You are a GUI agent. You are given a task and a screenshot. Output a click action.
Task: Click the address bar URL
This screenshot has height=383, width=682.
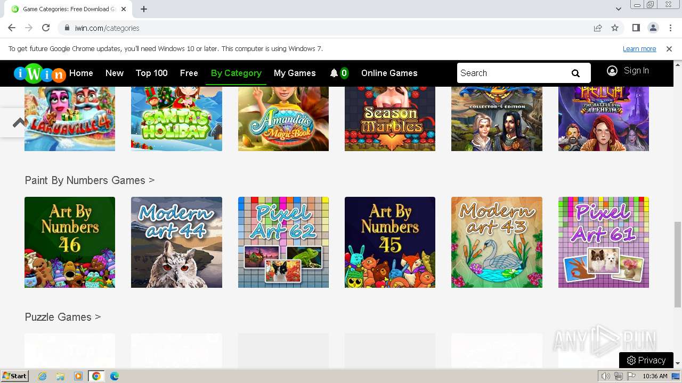pos(107,28)
